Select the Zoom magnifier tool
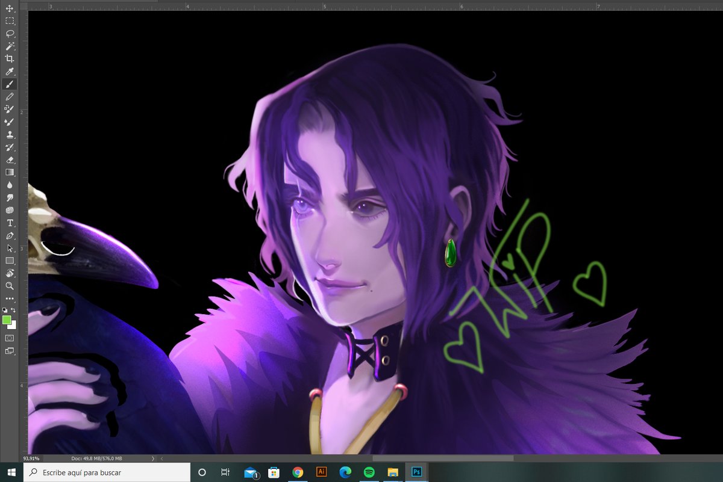Screen dimensions: 723x482 [x=10, y=286]
